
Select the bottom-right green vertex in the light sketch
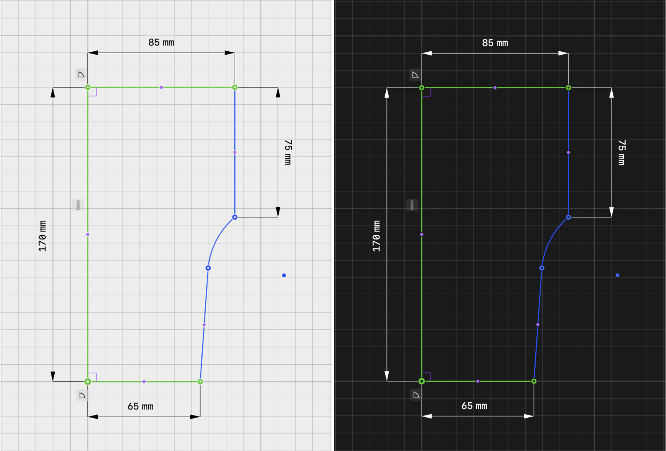point(200,382)
